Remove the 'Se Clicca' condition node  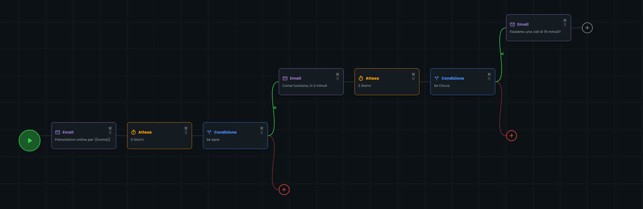point(489,74)
